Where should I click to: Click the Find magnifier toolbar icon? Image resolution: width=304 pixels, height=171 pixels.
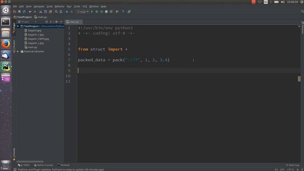pos(56,12)
